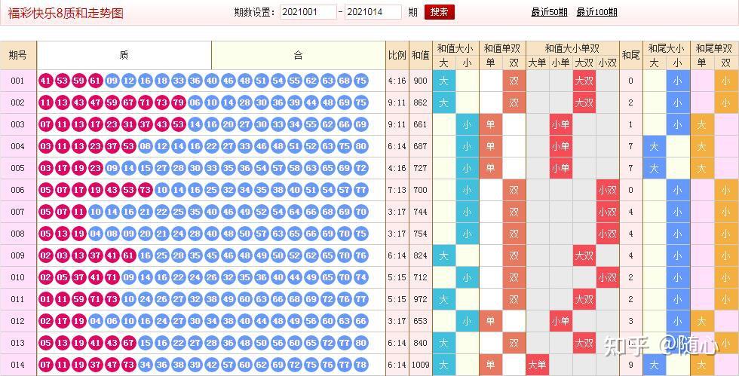Screen dimensions: 739x376
Task: Click the sum value 862
Action: 421,102
